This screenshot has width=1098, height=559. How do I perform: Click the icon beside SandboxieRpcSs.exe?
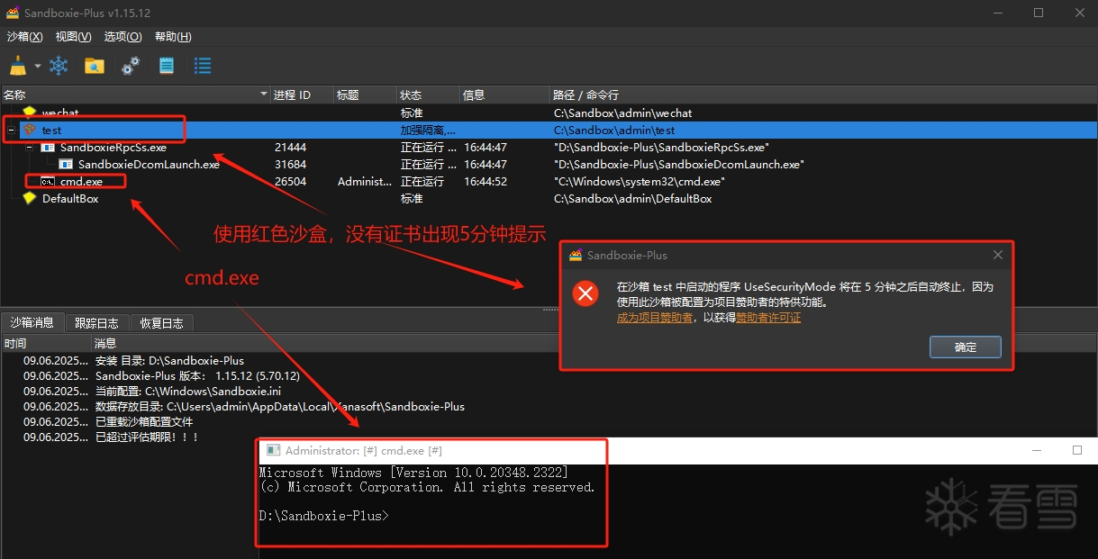click(48, 147)
